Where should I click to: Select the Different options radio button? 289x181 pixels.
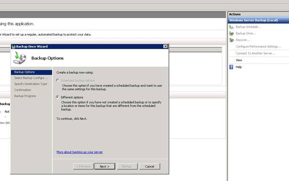[x=57, y=97]
